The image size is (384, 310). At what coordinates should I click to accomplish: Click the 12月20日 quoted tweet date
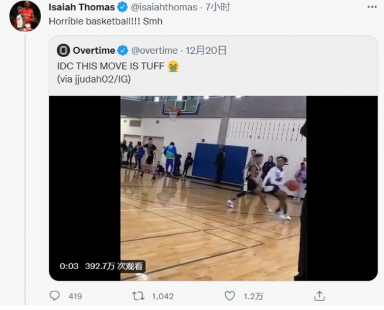(x=206, y=50)
